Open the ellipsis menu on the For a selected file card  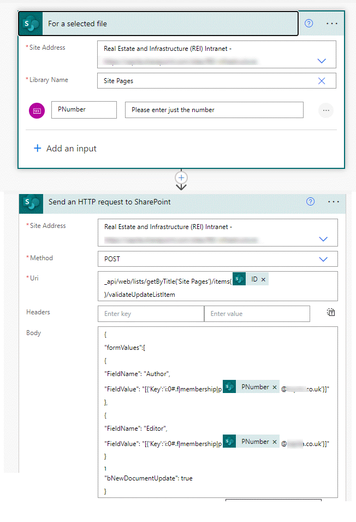tap(332, 24)
